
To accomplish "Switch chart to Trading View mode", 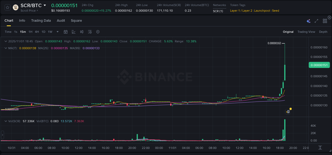I will click(306, 32).
